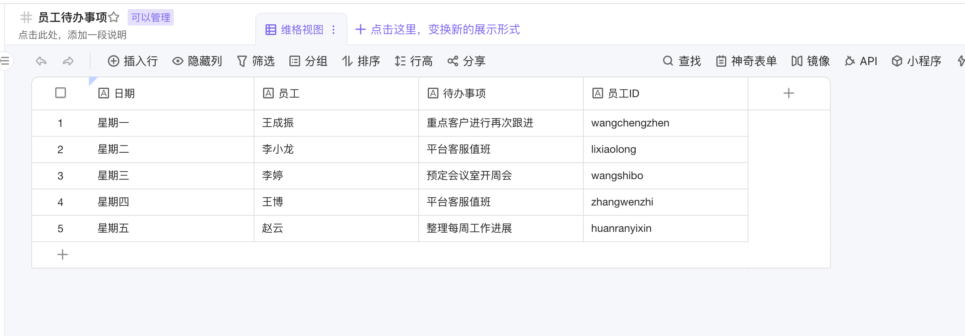Select the cell 星期一
Viewport: 965px width, 336px height.
(x=172, y=123)
